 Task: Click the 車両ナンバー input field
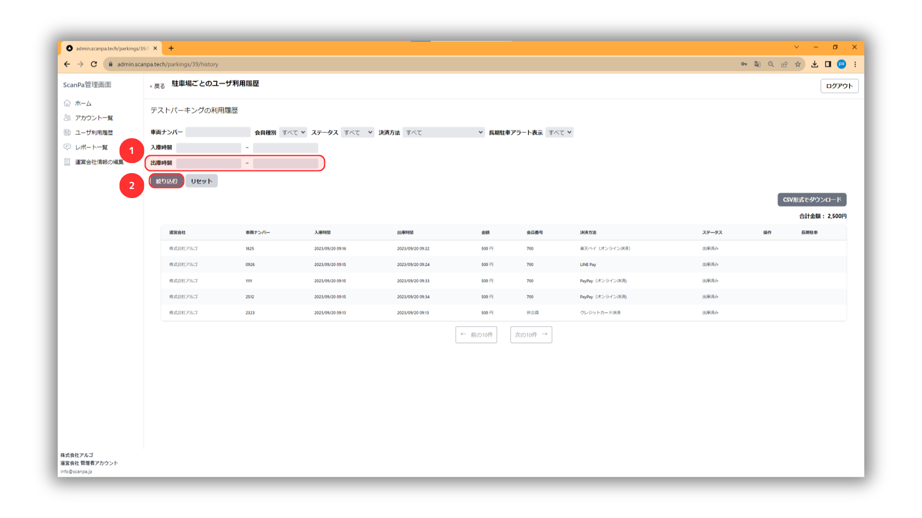click(218, 132)
